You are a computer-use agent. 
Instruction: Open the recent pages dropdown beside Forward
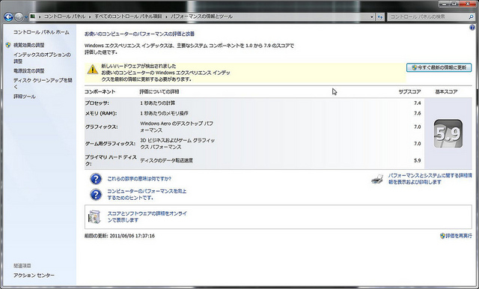[26, 17]
